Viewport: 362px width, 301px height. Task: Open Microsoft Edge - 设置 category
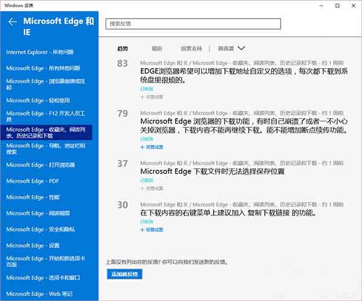[33, 246]
